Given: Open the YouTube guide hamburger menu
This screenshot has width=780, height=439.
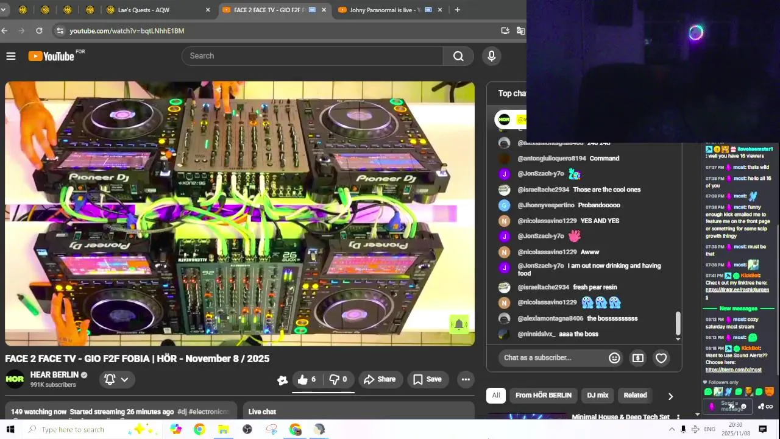Looking at the screenshot, I should tap(11, 56).
